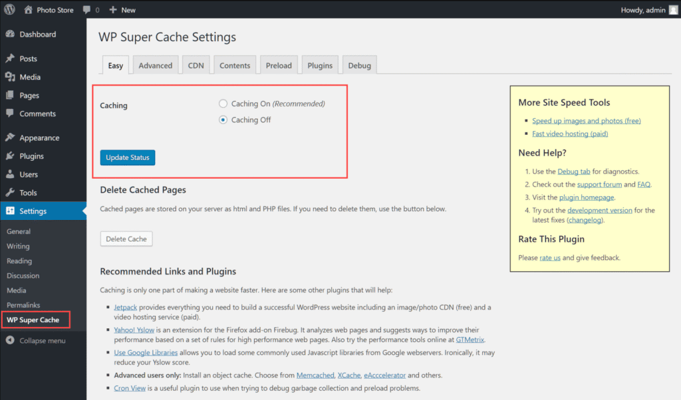
Task: Open Plugins via the plug icon
Action: point(10,156)
